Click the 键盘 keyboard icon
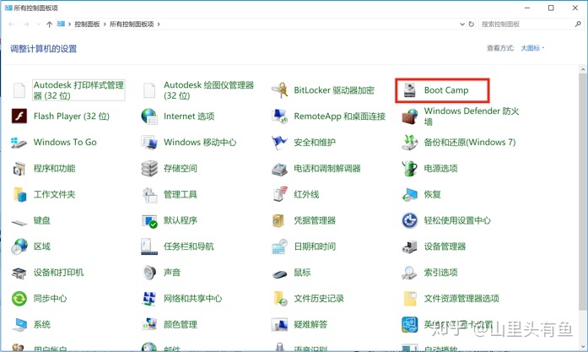This screenshot has height=352, width=588. point(19,222)
